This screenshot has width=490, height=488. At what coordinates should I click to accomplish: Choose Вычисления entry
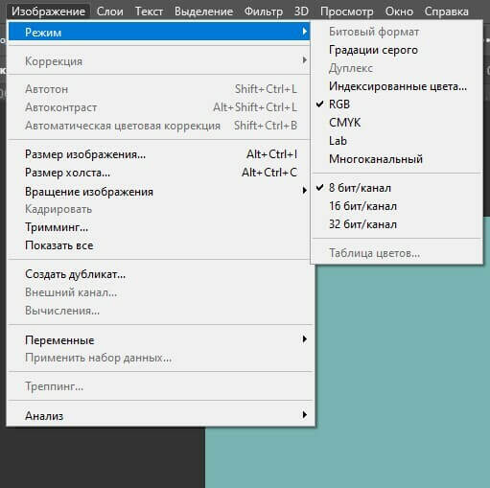tap(159, 311)
